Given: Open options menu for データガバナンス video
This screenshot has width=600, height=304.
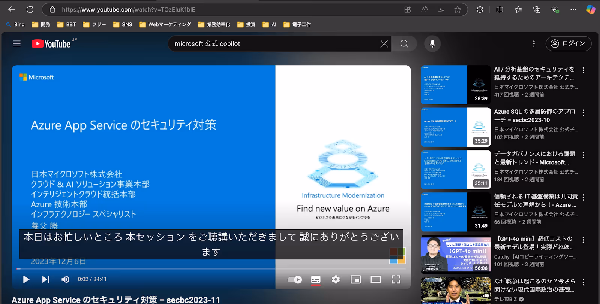Looking at the screenshot, I should (x=583, y=155).
